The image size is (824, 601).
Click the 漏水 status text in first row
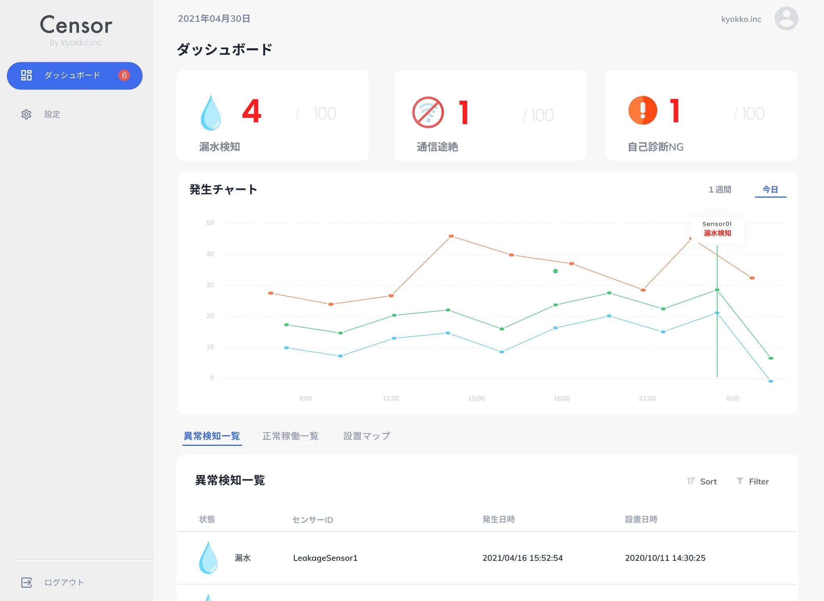pyautogui.click(x=243, y=558)
